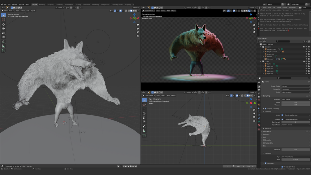Click Play animation button in timeline
The image size is (311, 175).
tap(131, 166)
